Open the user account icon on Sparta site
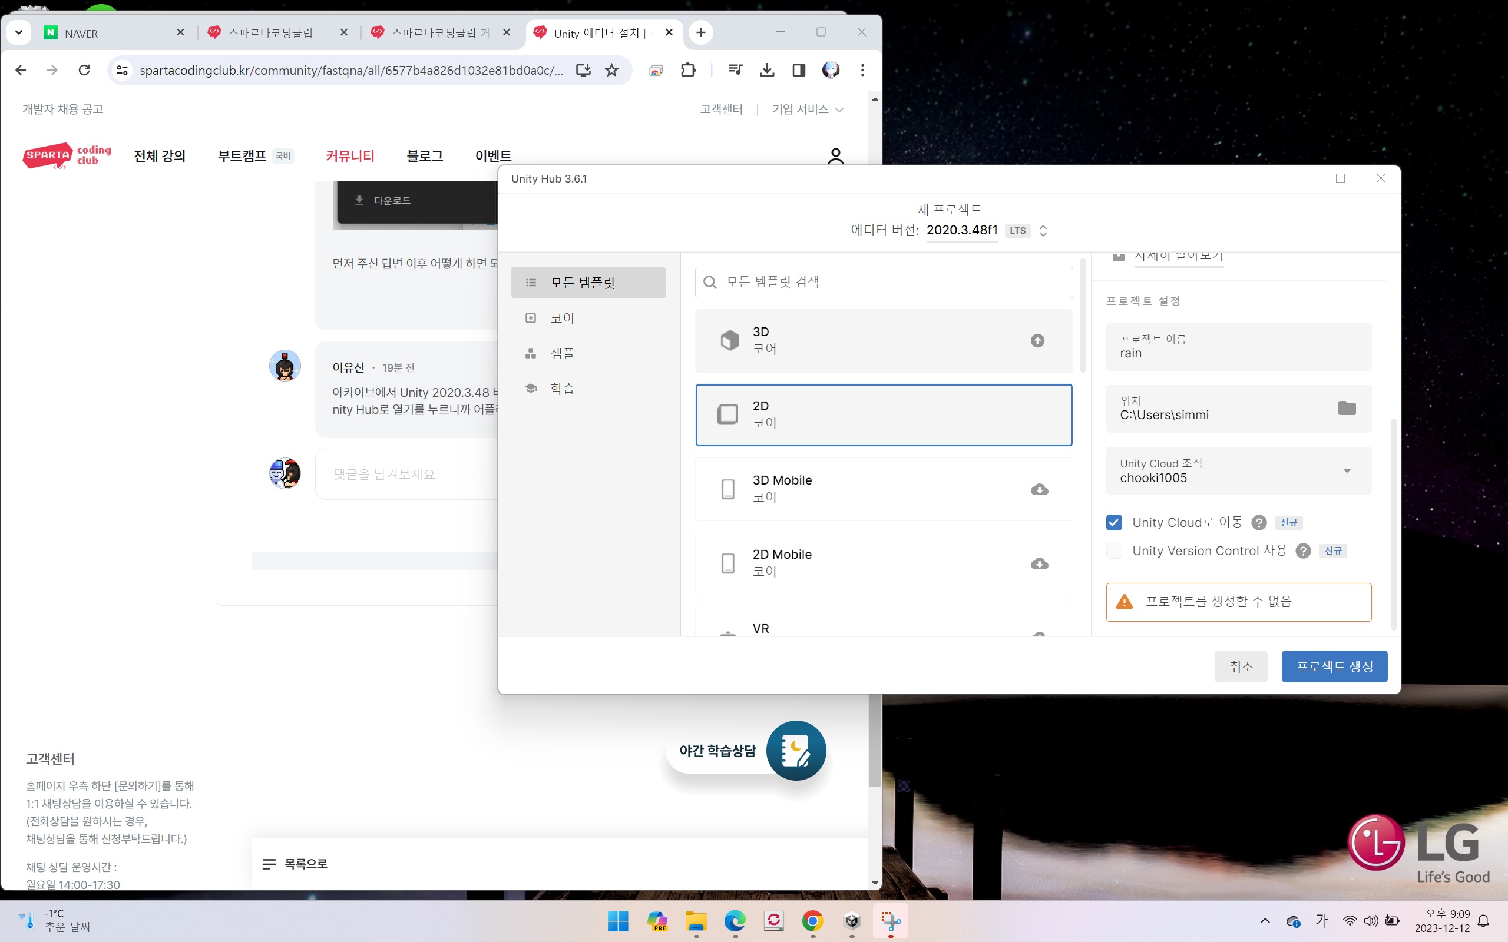Screen dimensions: 1508x942 pos(836,156)
